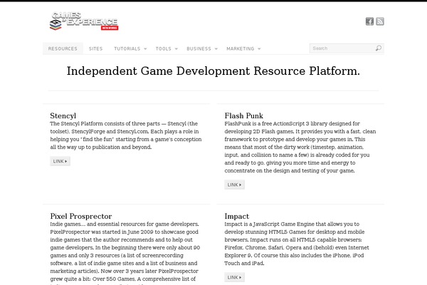Click the text 'Indie games... and essential resources'
Screen dimensions: 427x285
tap(97, 224)
